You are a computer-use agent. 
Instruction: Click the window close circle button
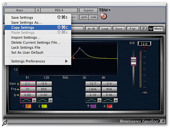click(6, 4)
